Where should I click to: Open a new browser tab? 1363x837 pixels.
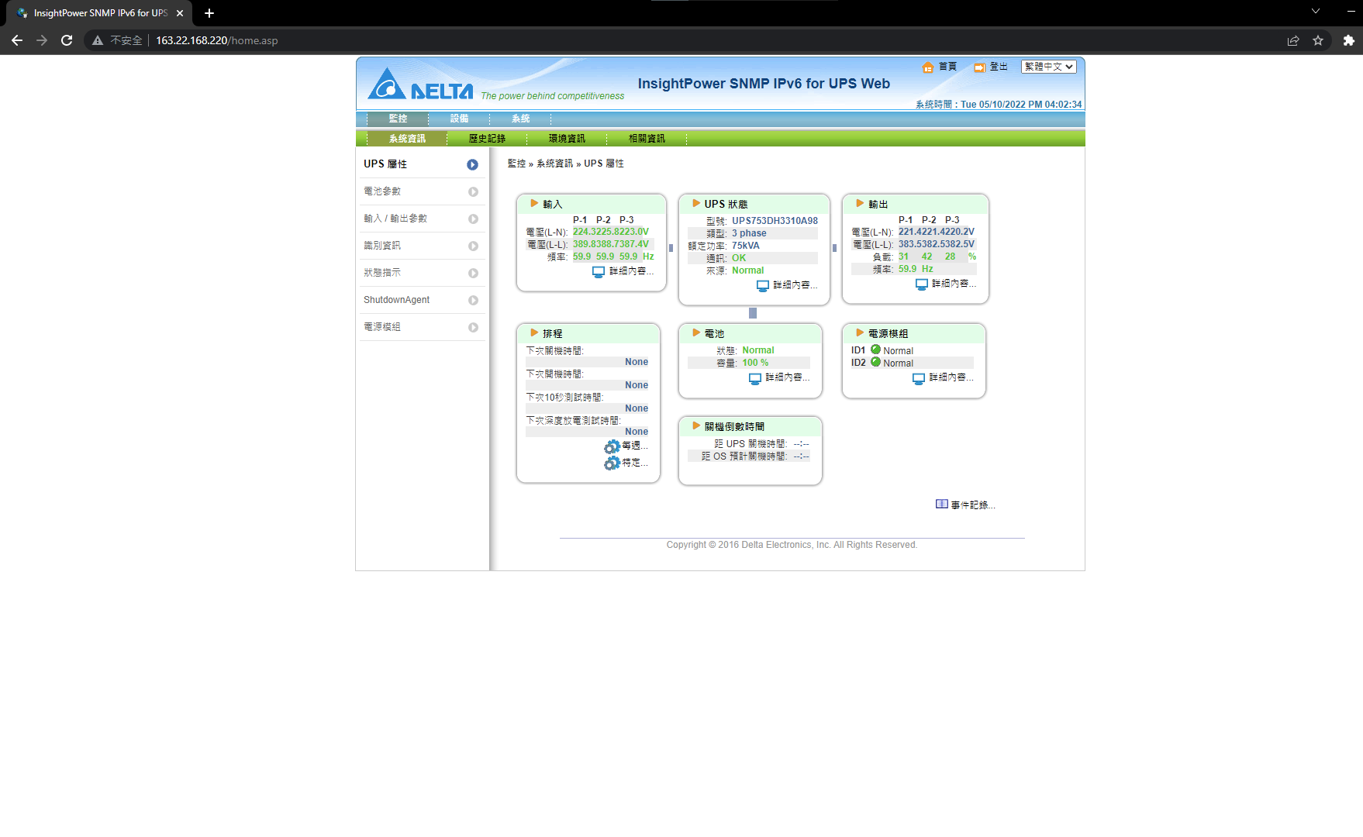209,13
